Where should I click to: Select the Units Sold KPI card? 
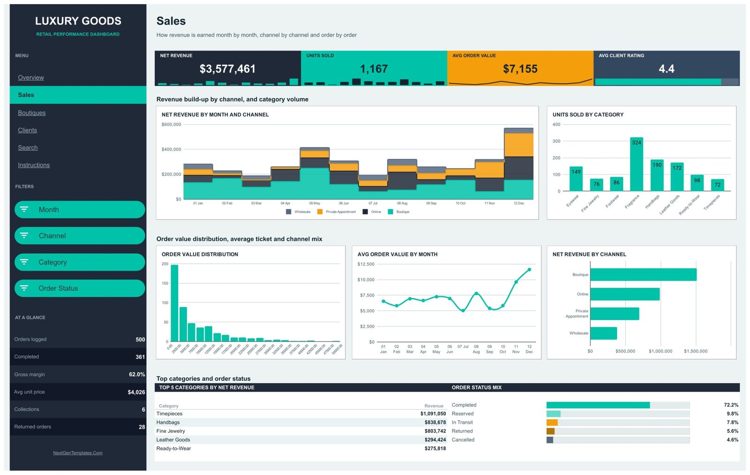coord(374,68)
